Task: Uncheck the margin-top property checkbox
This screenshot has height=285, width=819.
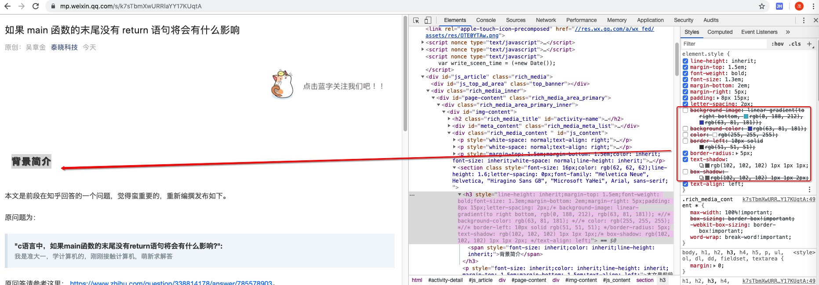Action: tap(685, 67)
